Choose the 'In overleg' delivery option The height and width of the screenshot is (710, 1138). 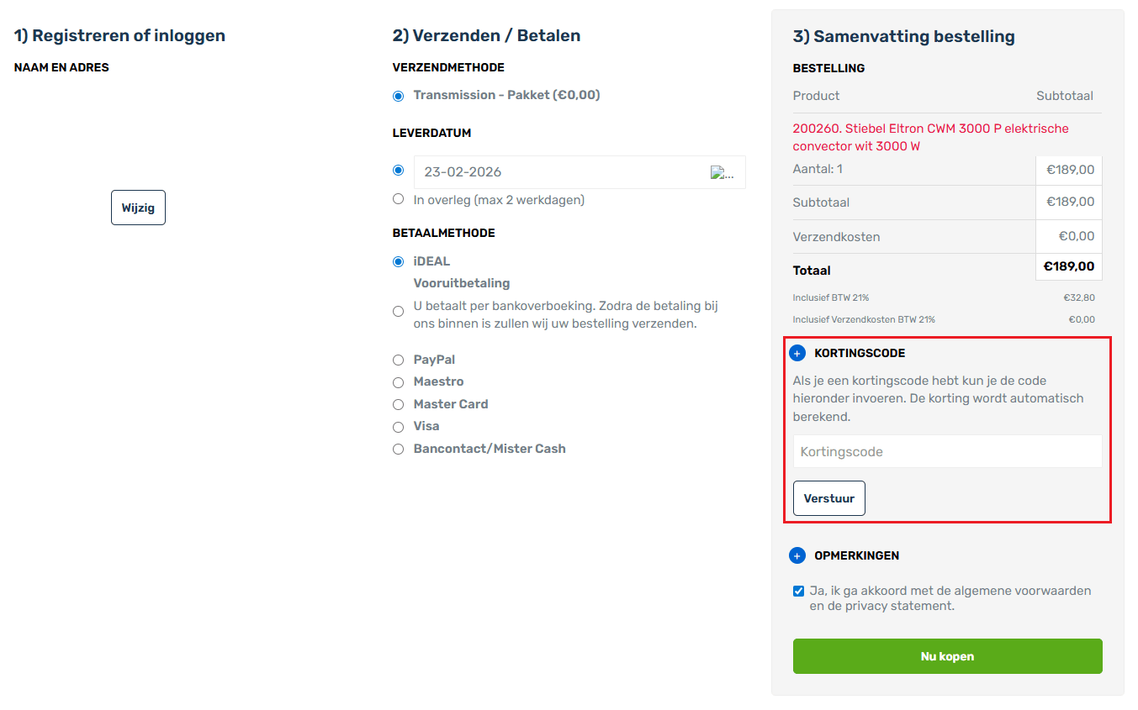[x=398, y=198]
